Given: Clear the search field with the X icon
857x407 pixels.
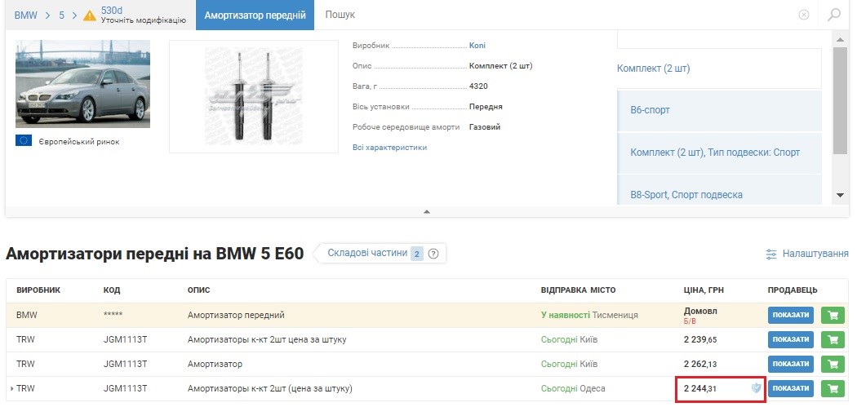Looking at the screenshot, I should click(x=804, y=15).
